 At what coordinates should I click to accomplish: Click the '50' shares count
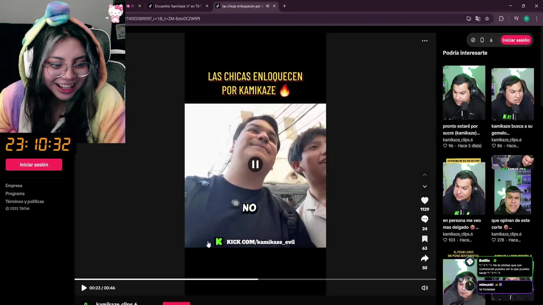(x=425, y=268)
